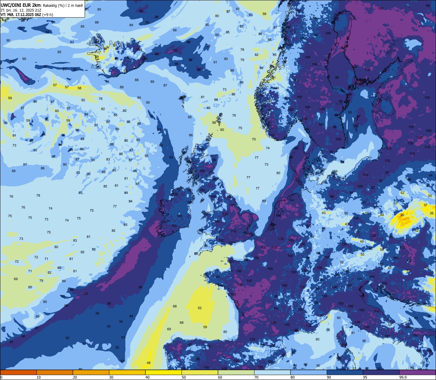Viewport: 436px width, 380px height.
Task: Click the "20" humidity value in the orange dry patch
Action: pyautogui.click(x=402, y=215)
